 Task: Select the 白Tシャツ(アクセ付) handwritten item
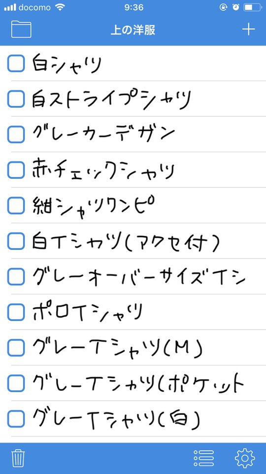[125, 242]
